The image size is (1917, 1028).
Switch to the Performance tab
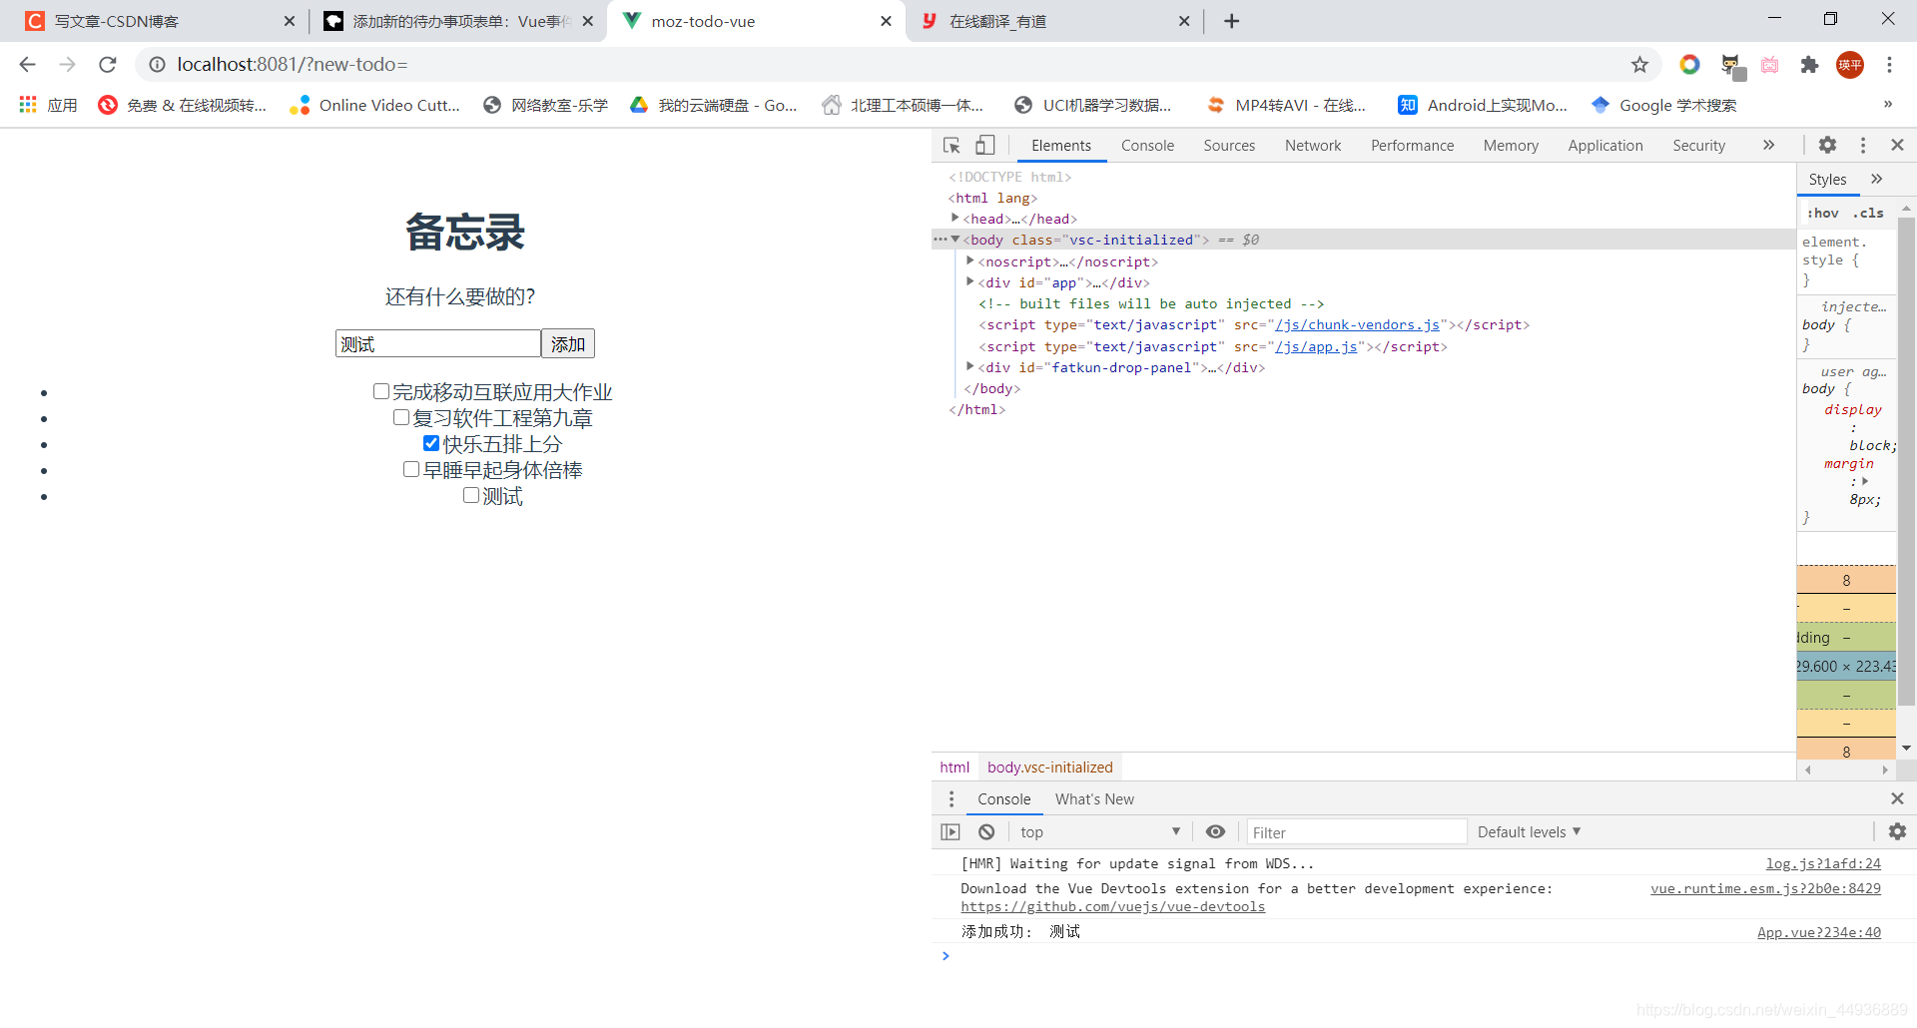pyautogui.click(x=1412, y=146)
